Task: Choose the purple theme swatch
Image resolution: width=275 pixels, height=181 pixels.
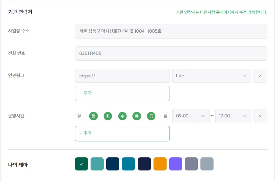Action: (176, 164)
